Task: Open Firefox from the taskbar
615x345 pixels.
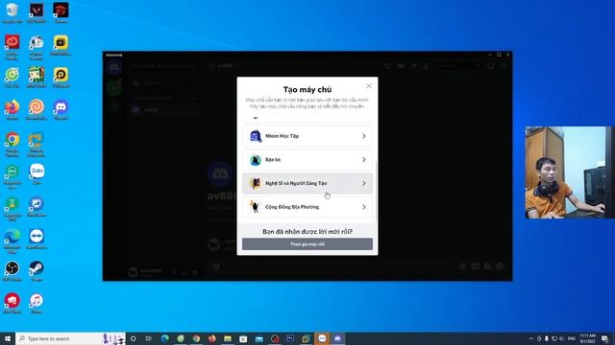Action: [211, 338]
